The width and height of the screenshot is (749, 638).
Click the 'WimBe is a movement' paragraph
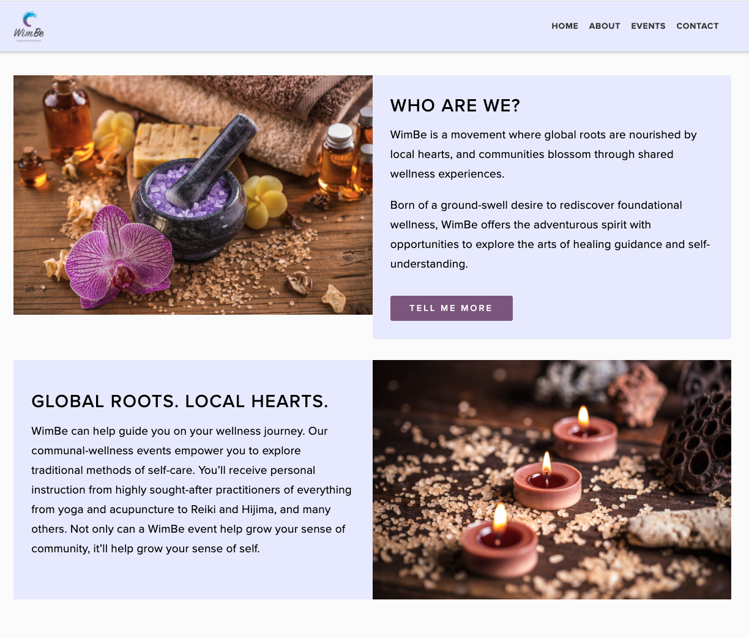(543, 154)
